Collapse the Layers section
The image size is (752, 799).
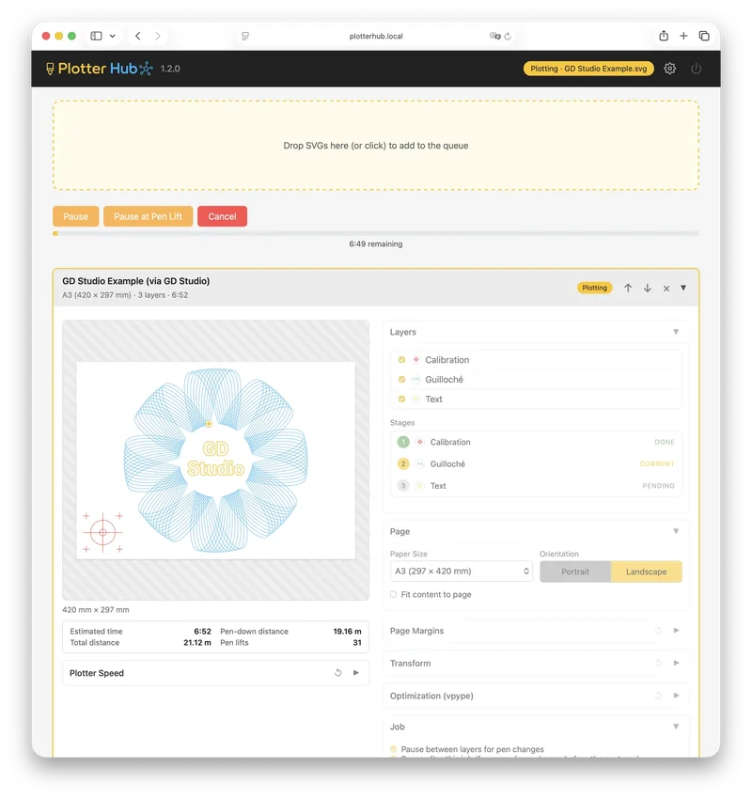point(676,332)
